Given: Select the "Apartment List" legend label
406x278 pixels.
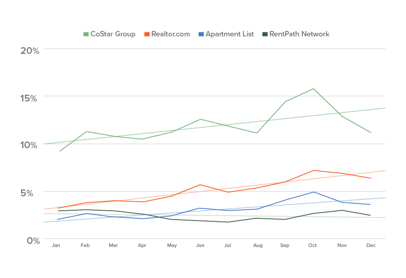Looking at the screenshot, I should pos(229,34).
